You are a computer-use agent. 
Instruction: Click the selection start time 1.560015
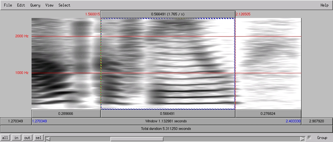click(92, 14)
